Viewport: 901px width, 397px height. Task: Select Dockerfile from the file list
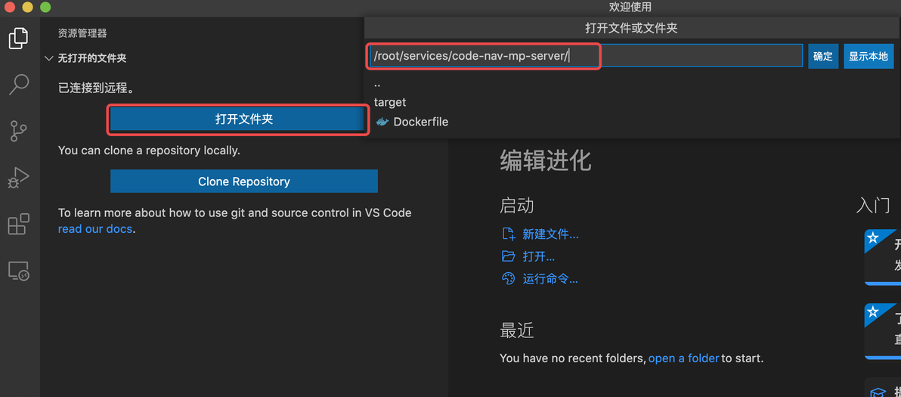420,122
